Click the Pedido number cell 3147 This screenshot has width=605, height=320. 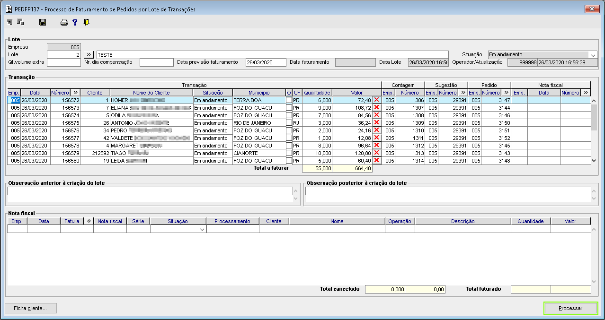[x=496, y=100]
